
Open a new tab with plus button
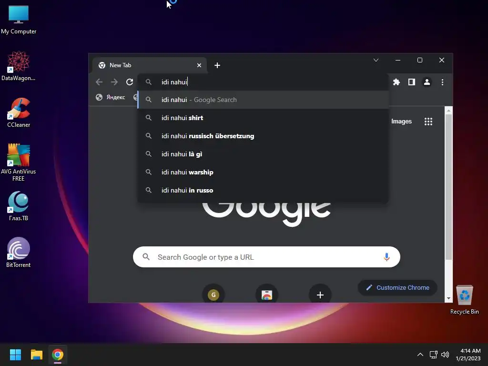(x=217, y=65)
